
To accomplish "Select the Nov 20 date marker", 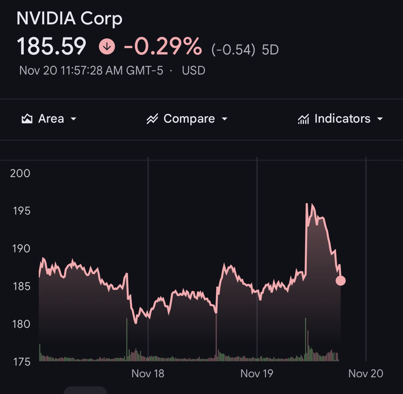I will pos(366,373).
